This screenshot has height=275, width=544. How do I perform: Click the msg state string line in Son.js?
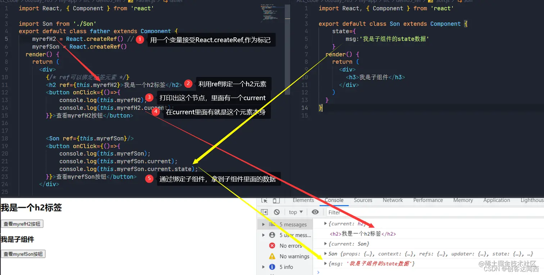tap(387, 39)
